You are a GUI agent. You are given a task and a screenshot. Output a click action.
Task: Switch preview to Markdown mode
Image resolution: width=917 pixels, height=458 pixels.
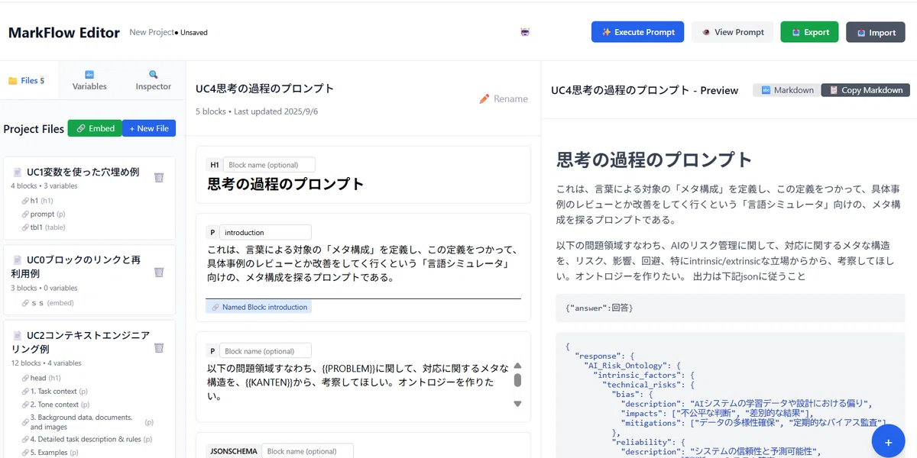787,90
